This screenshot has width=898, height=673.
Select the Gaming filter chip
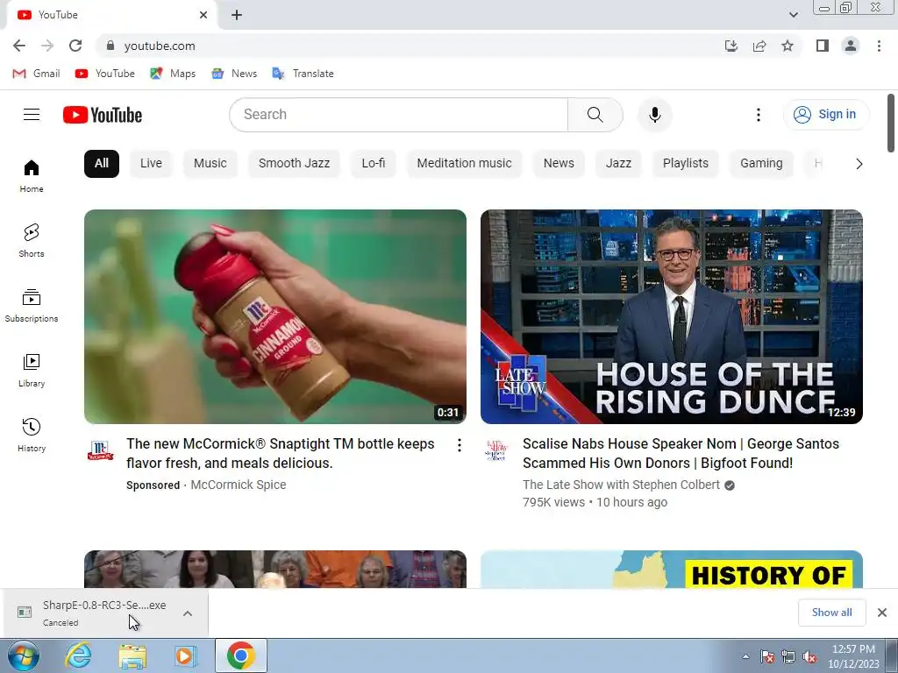tap(761, 163)
